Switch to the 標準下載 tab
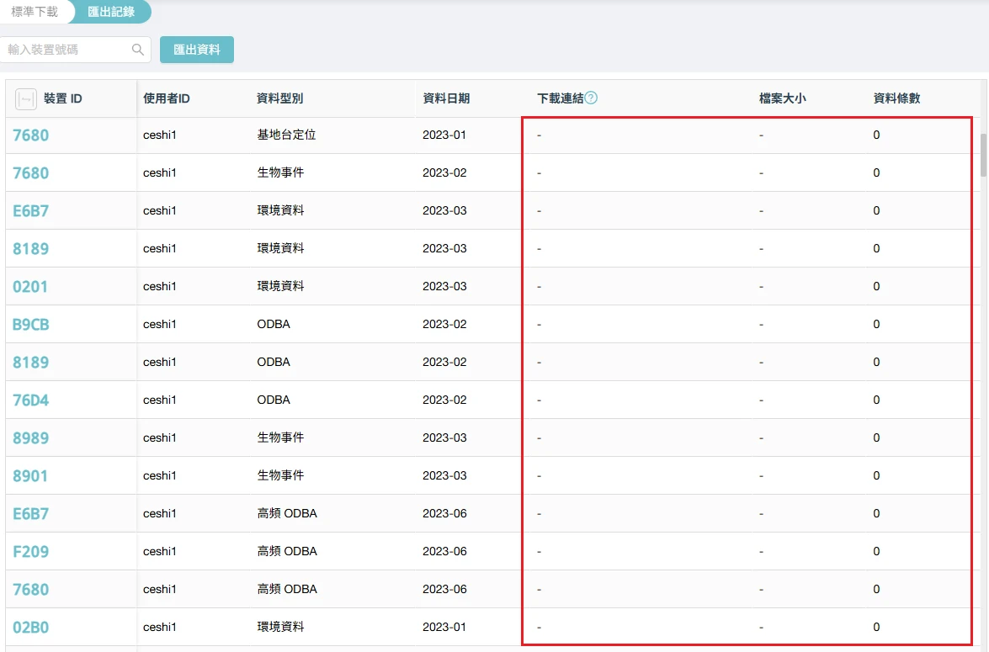 click(35, 12)
